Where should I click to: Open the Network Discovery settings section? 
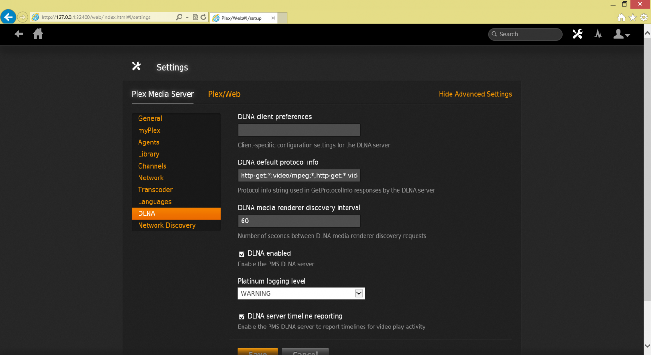tap(176, 225)
